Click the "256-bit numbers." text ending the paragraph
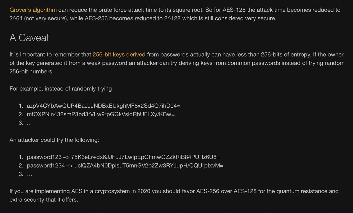This screenshot has width=353, height=213. click(x=31, y=72)
